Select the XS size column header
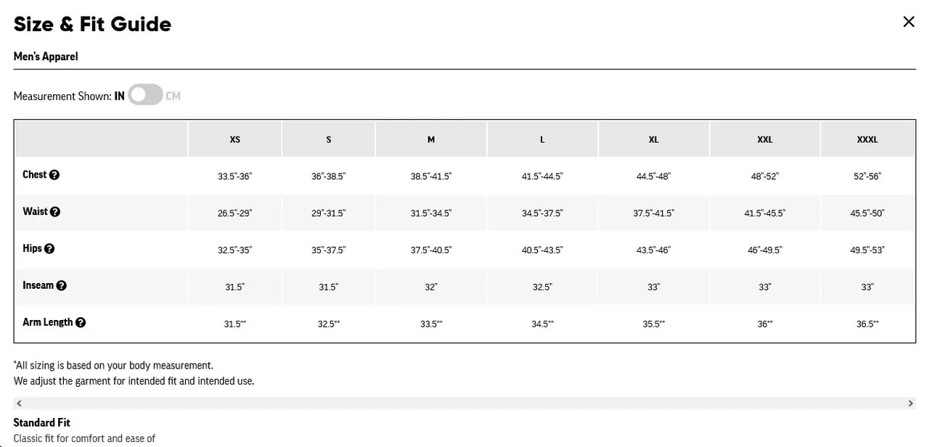 point(235,139)
